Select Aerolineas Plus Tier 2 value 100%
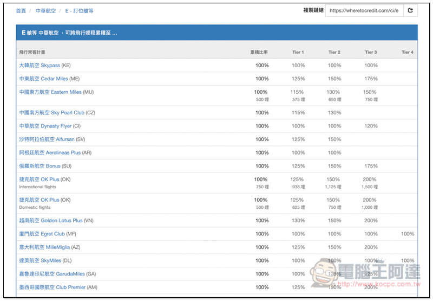This screenshot has width=433, height=301. (334, 152)
